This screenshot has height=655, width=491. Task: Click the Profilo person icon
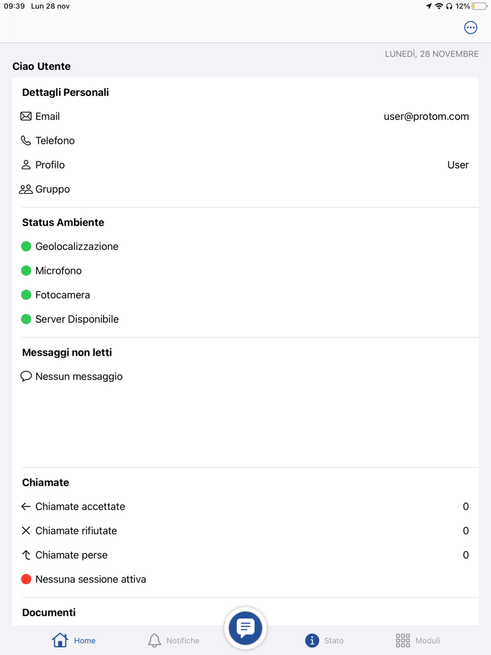pyautogui.click(x=26, y=165)
